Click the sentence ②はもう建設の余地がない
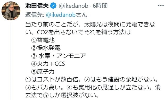The height and width of the screenshot is (100, 165). tap(120, 79)
